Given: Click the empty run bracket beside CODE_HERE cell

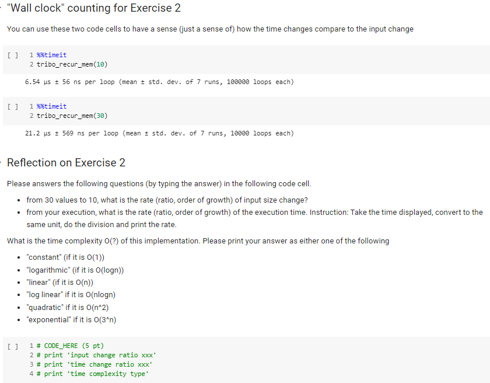Looking at the screenshot, I should coord(12,346).
